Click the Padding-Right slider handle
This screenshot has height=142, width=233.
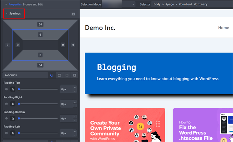(x=19, y=104)
